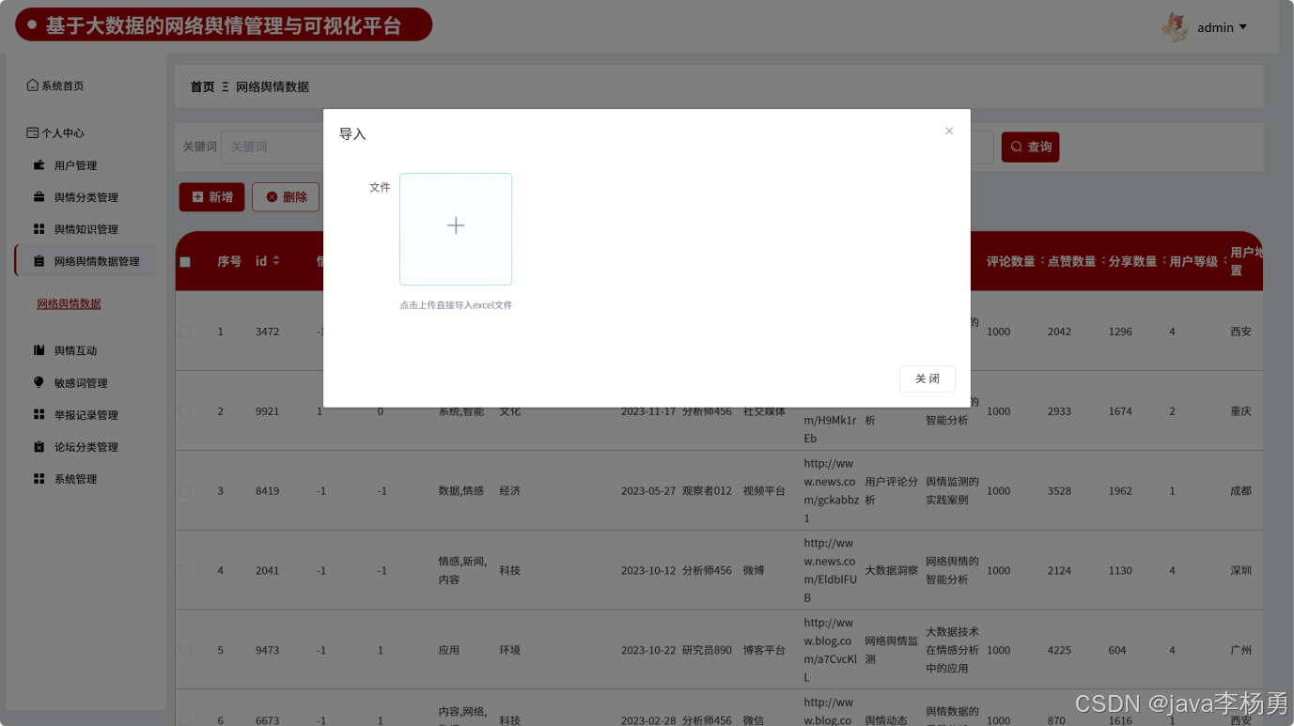Sort by 分享数量 column header

1136,261
